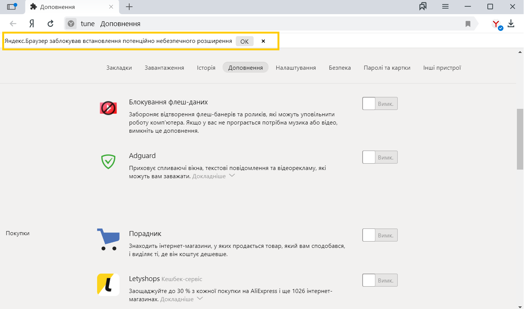Open the downloads arrow icon
This screenshot has width=524, height=309.
[511, 24]
